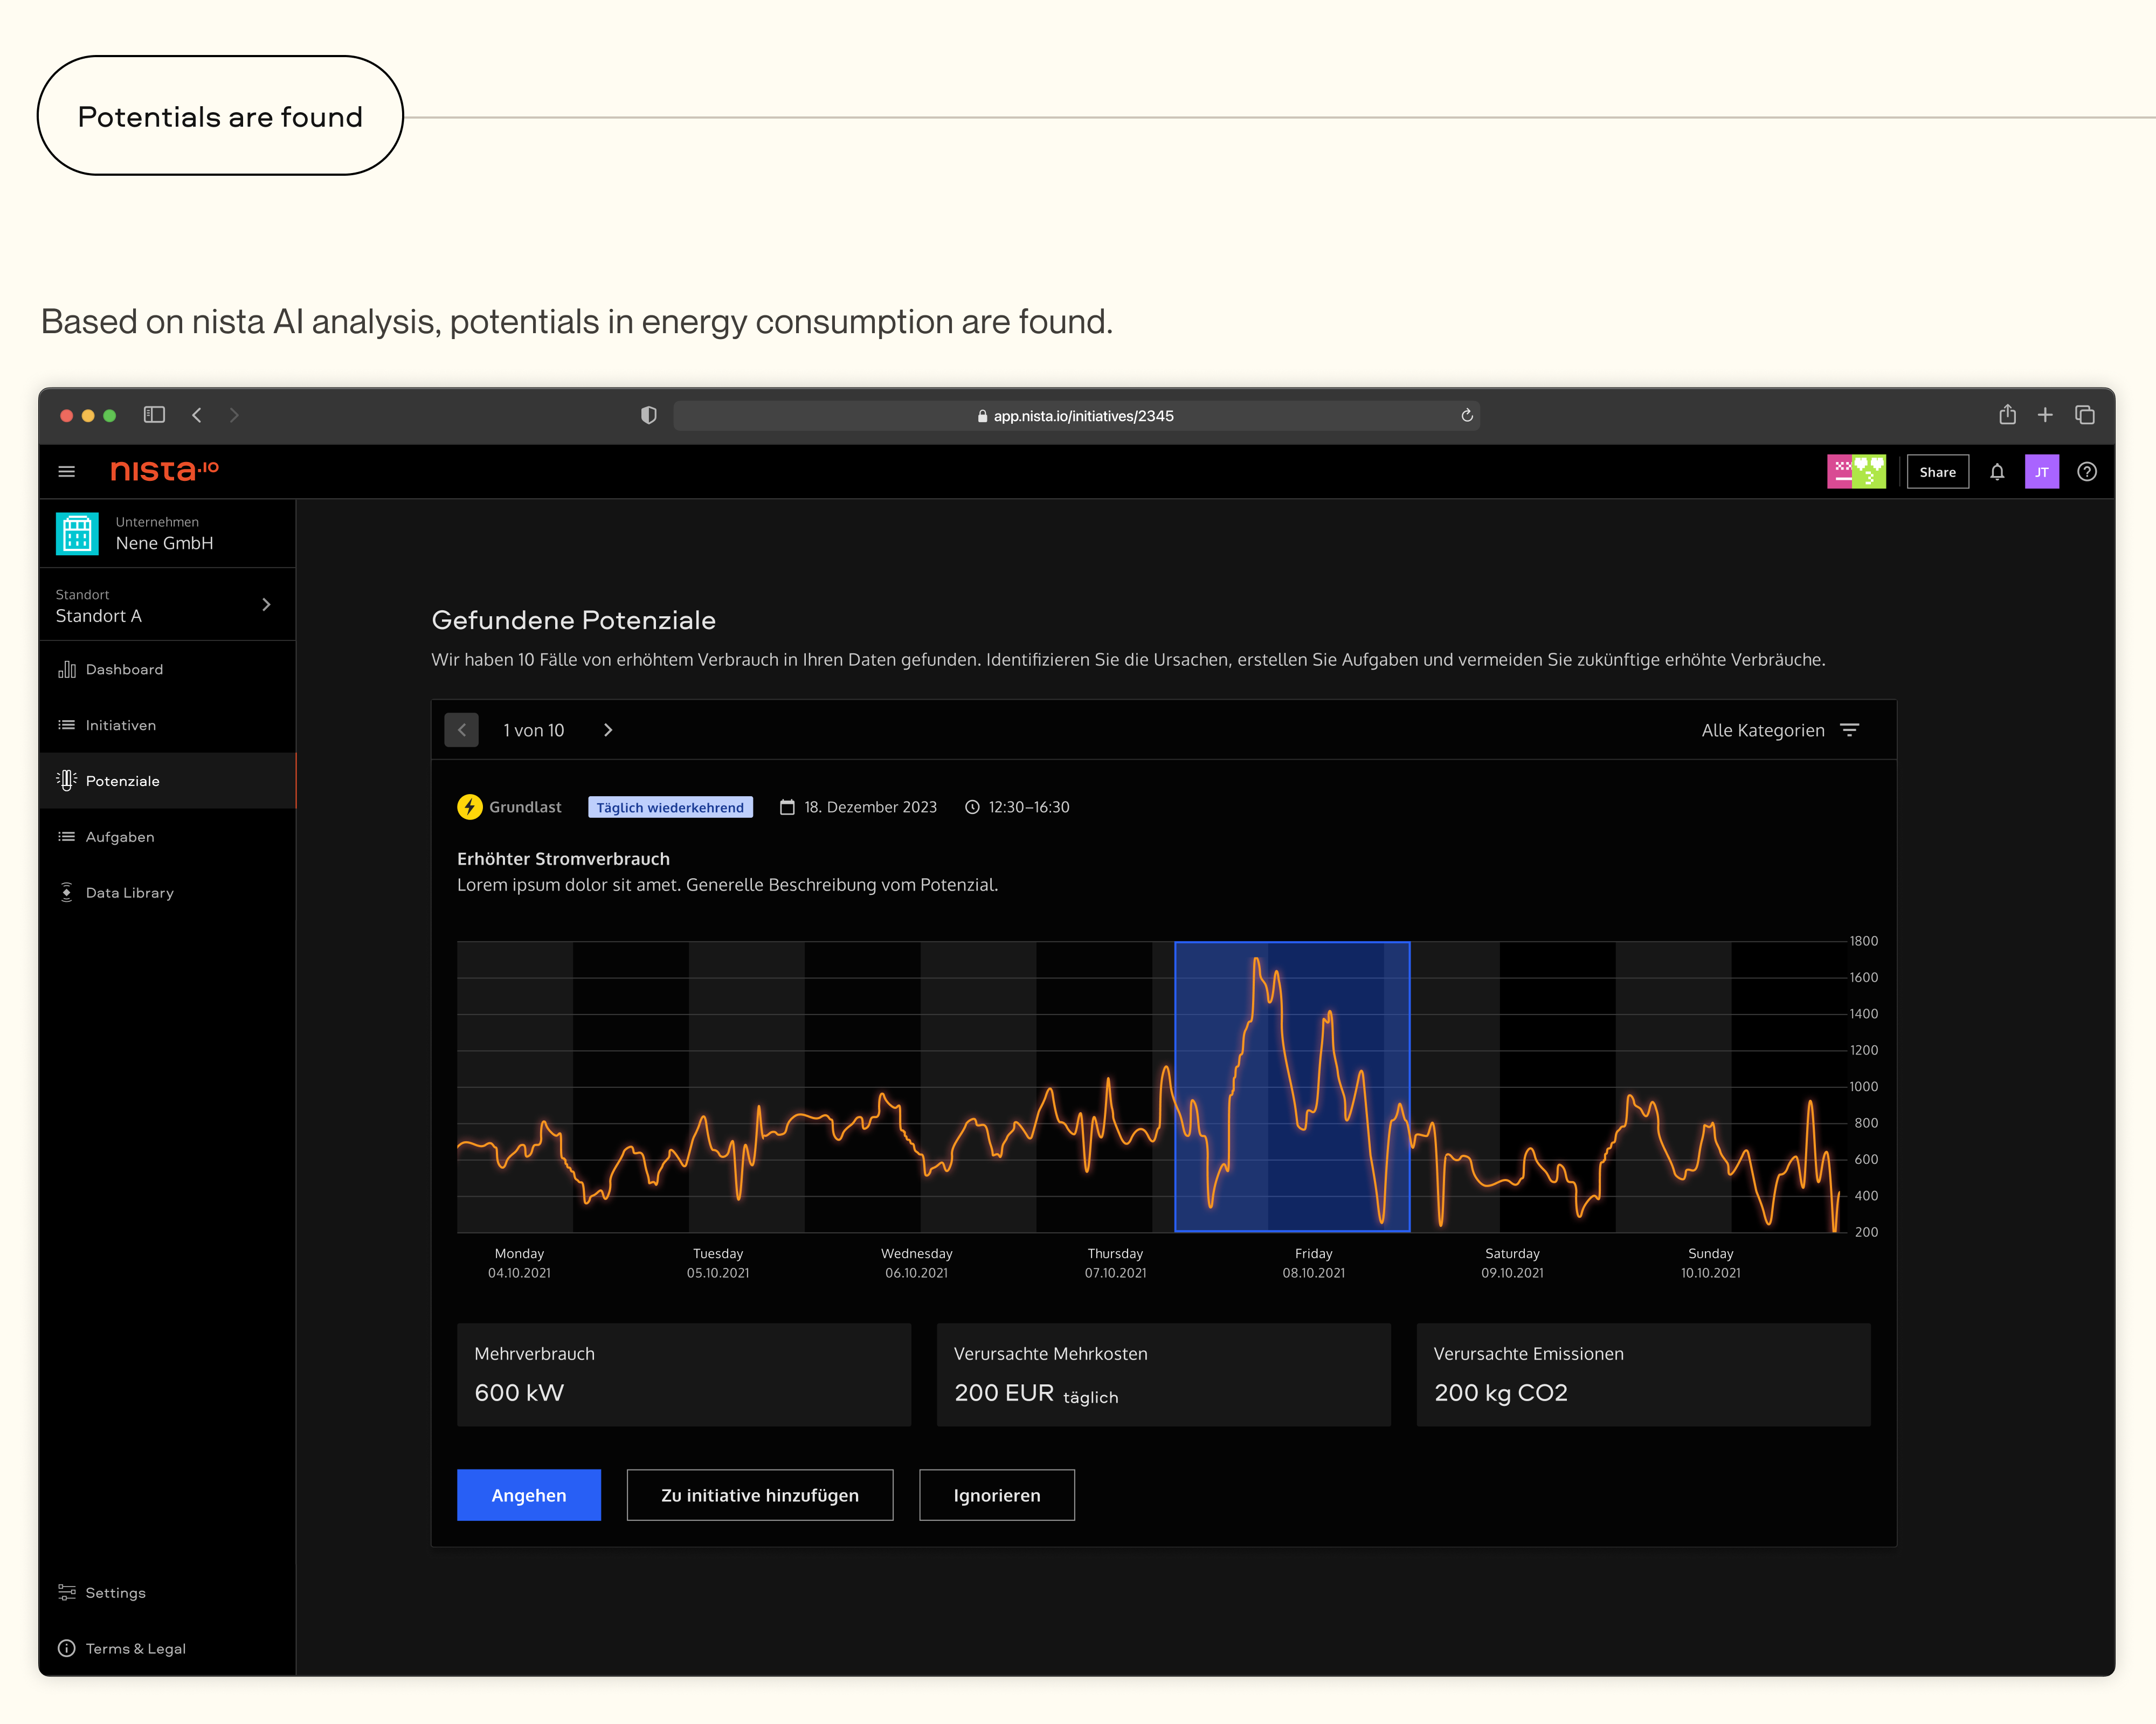
Task: Click the privacy shield icon
Action: (649, 415)
